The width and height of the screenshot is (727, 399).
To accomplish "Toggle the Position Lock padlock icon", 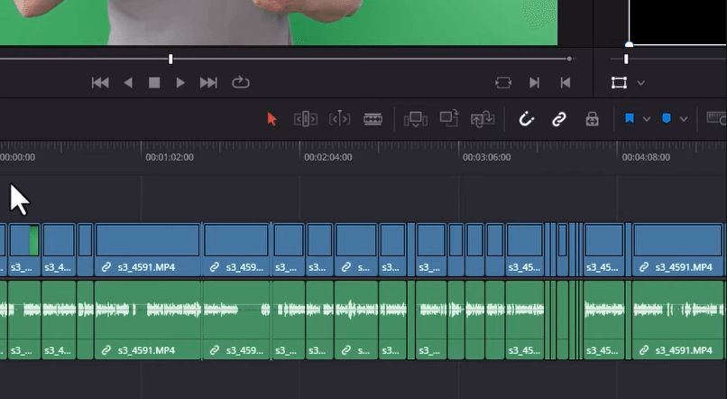I will (x=592, y=119).
